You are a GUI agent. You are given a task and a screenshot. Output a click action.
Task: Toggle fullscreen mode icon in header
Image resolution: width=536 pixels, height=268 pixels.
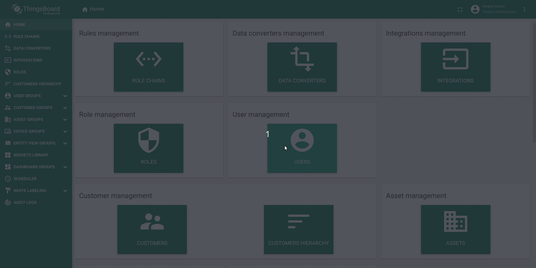tap(460, 10)
